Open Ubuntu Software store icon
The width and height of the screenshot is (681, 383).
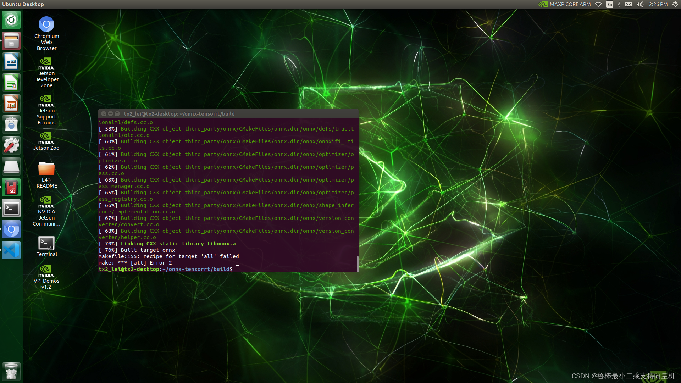tap(11, 125)
